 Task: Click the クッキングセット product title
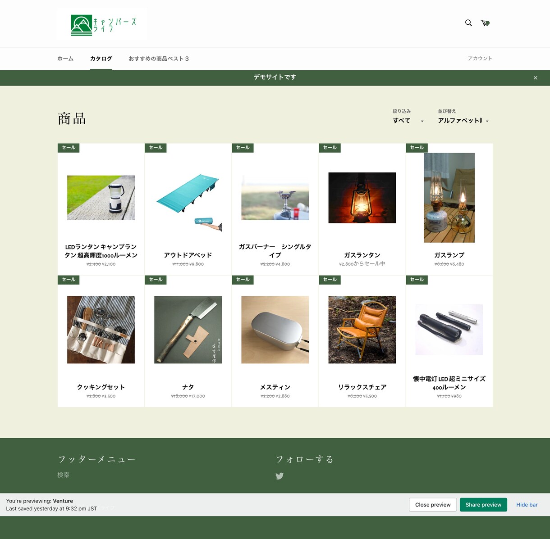pyautogui.click(x=101, y=387)
